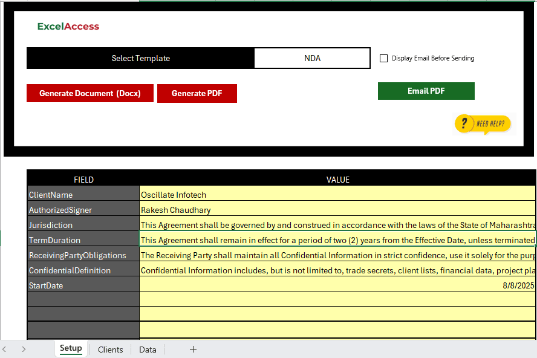537x358 pixels.
Task: Go to previous sheet using left arrow
Action: coord(4,349)
